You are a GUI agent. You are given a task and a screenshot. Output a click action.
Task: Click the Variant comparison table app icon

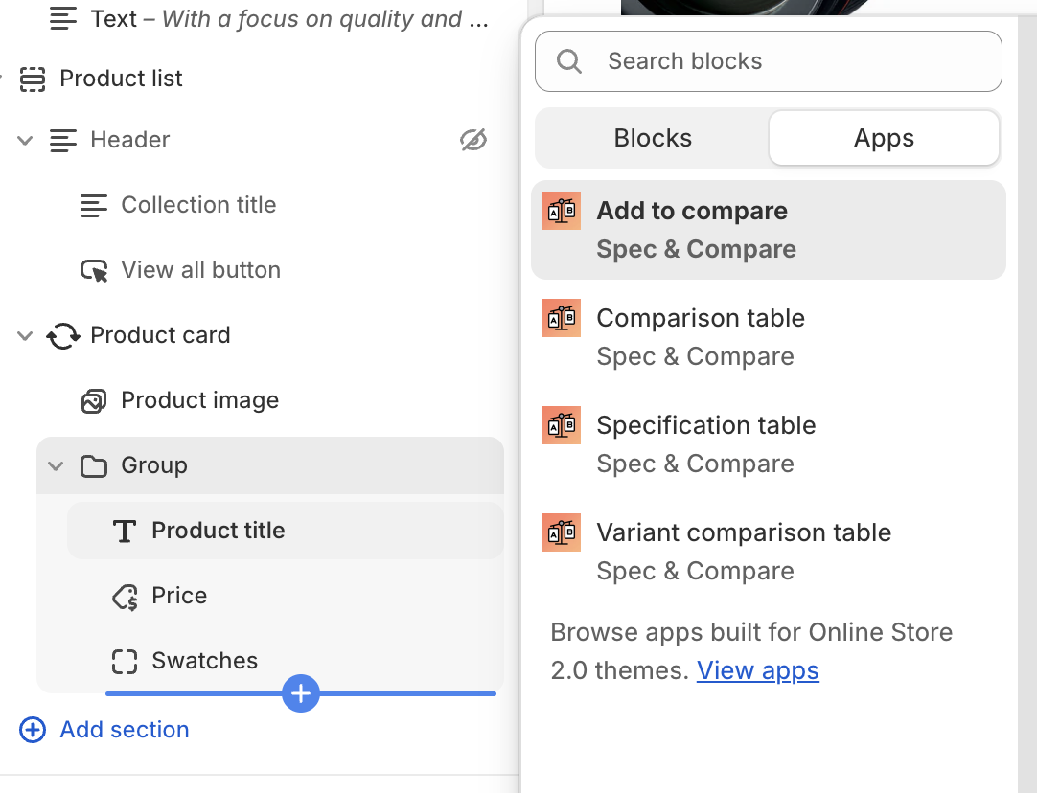tap(562, 532)
